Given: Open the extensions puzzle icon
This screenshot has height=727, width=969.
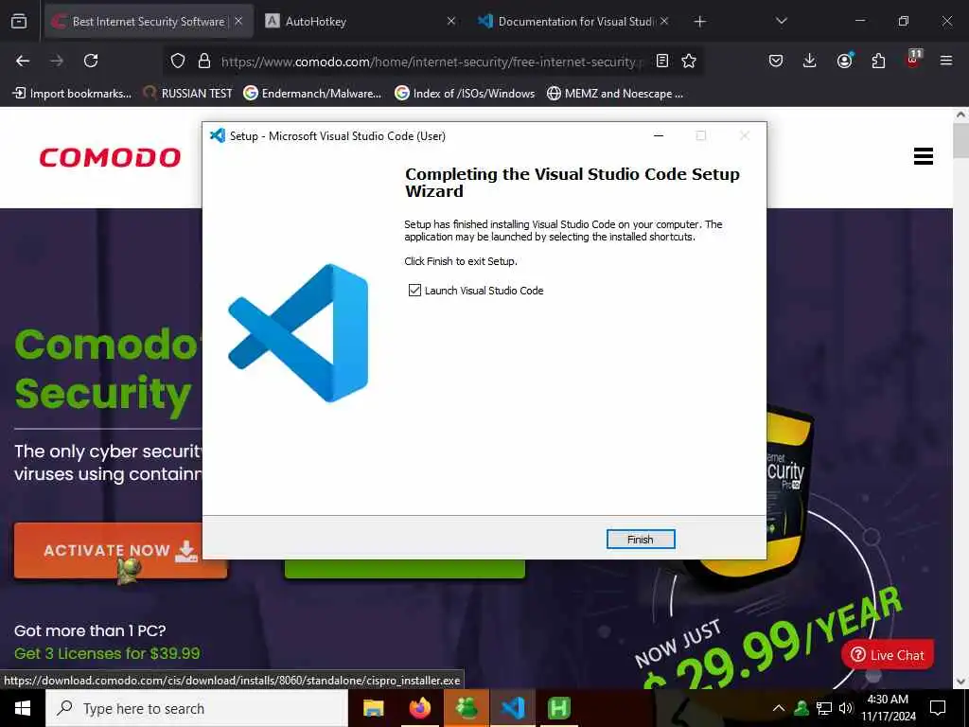Looking at the screenshot, I should click(x=878, y=61).
